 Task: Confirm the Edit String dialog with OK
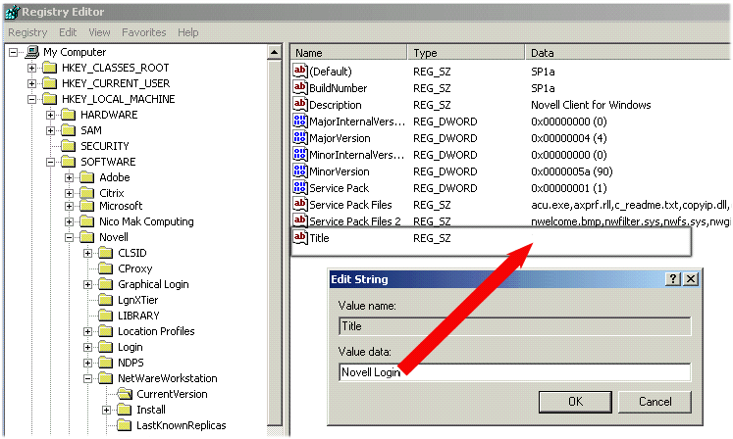pos(575,402)
